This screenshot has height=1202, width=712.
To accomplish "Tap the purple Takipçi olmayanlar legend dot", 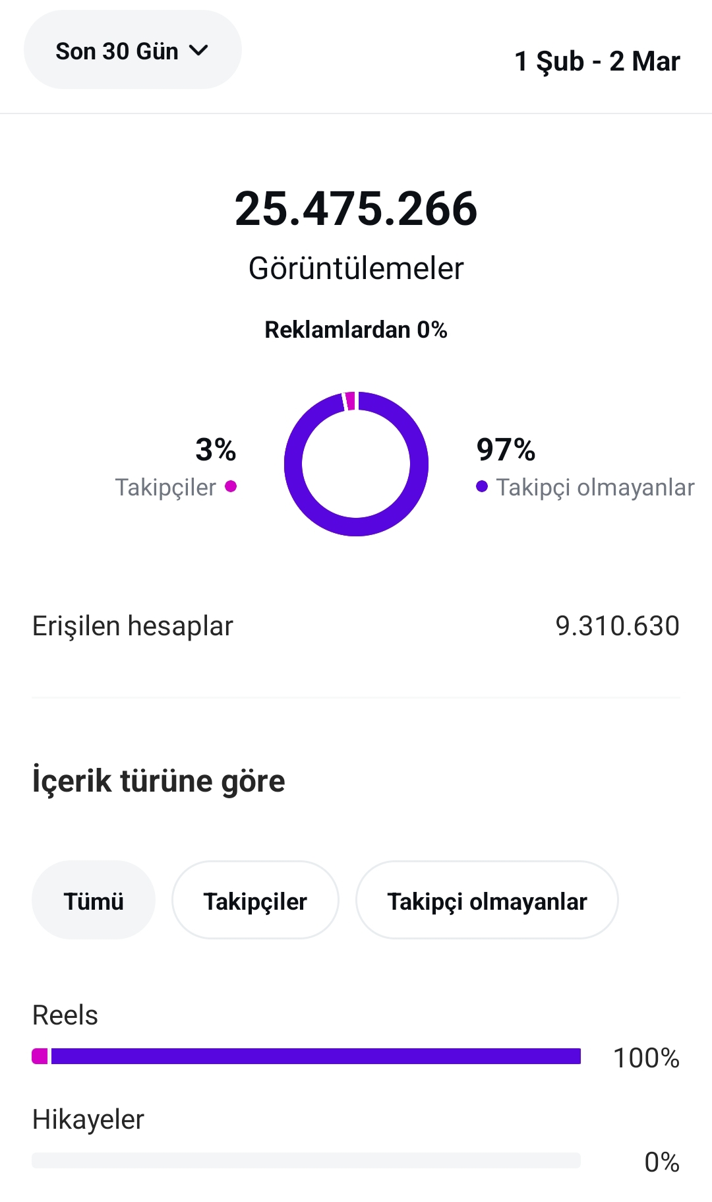I will [x=482, y=486].
